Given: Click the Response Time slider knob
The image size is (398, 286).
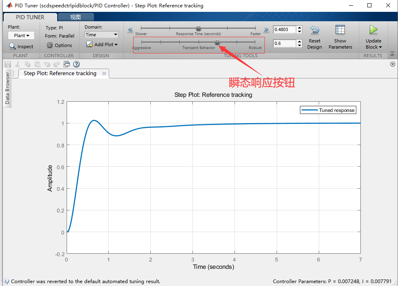Looking at the screenshot, I should (x=199, y=28).
